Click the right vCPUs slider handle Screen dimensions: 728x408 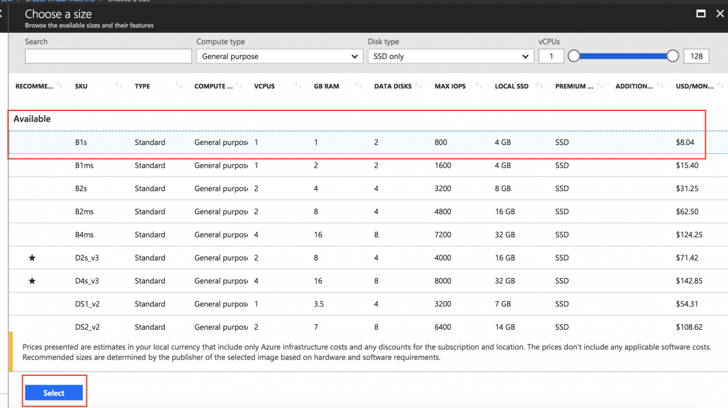(x=672, y=56)
